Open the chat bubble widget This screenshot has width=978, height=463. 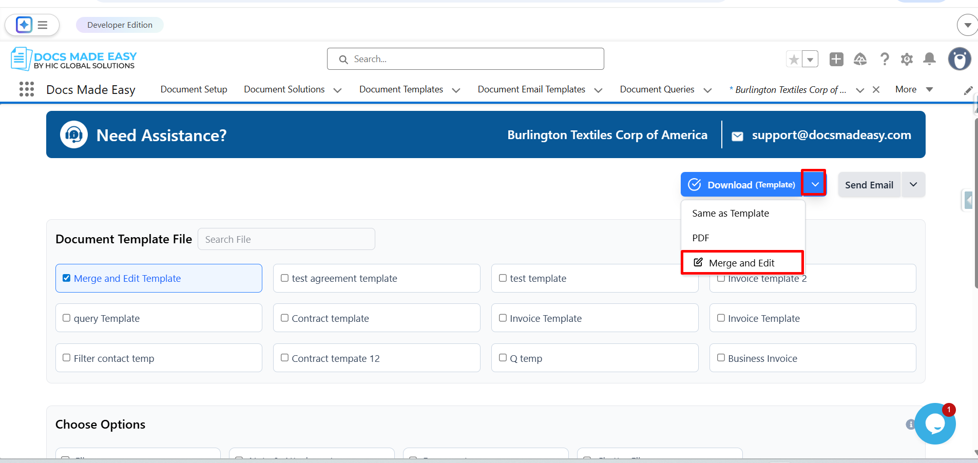pyautogui.click(x=935, y=423)
